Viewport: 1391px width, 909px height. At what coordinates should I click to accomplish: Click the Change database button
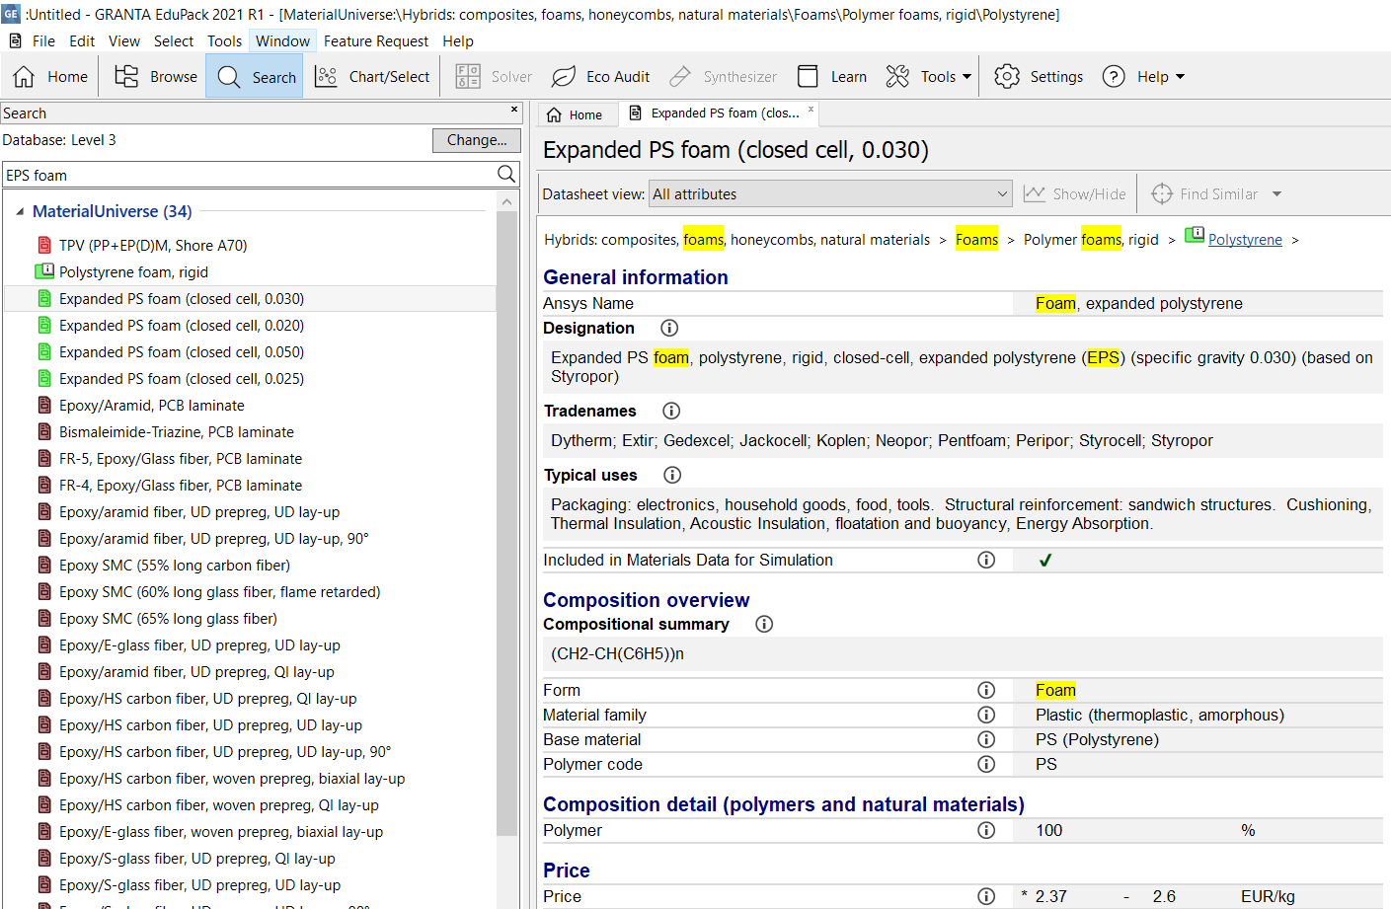[x=477, y=140]
